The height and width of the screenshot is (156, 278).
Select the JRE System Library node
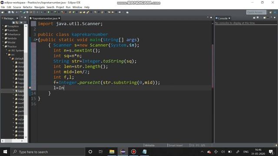tap(16, 51)
